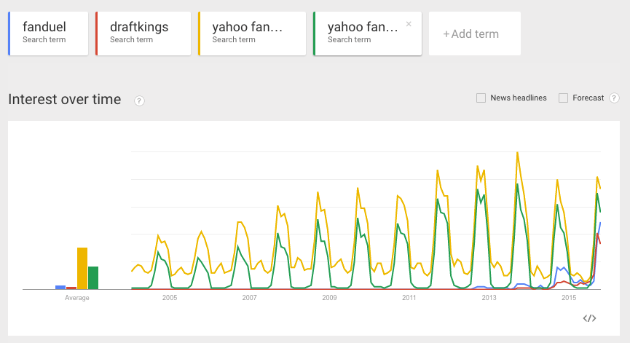Click the help icon beside Interest over time

pyautogui.click(x=139, y=100)
